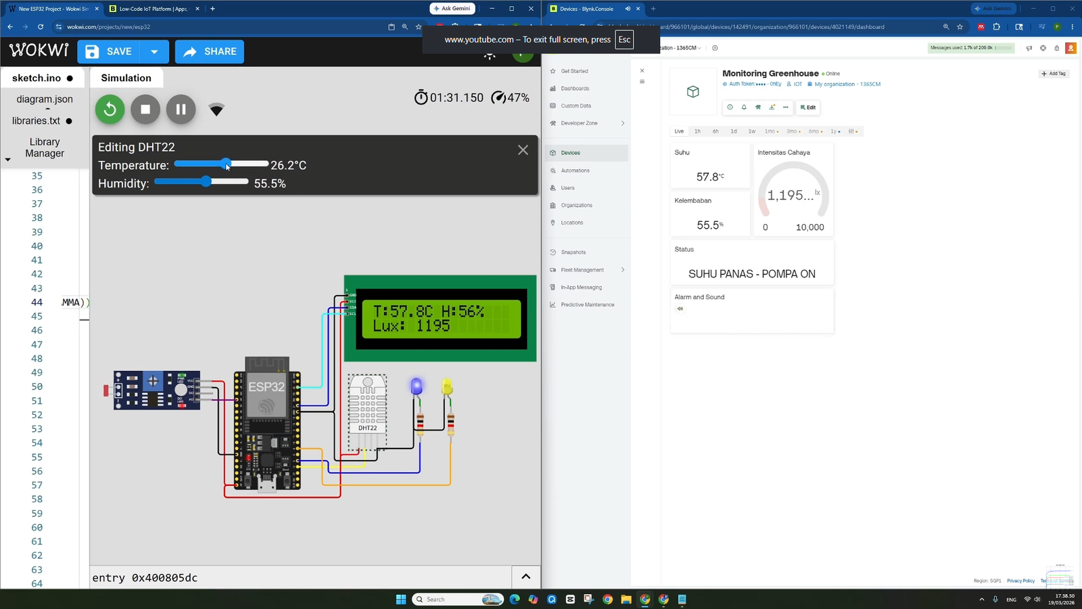This screenshot has width=1082, height=609.
Task: Open the file tabs dropdown arrow
Action: [8, 160]
